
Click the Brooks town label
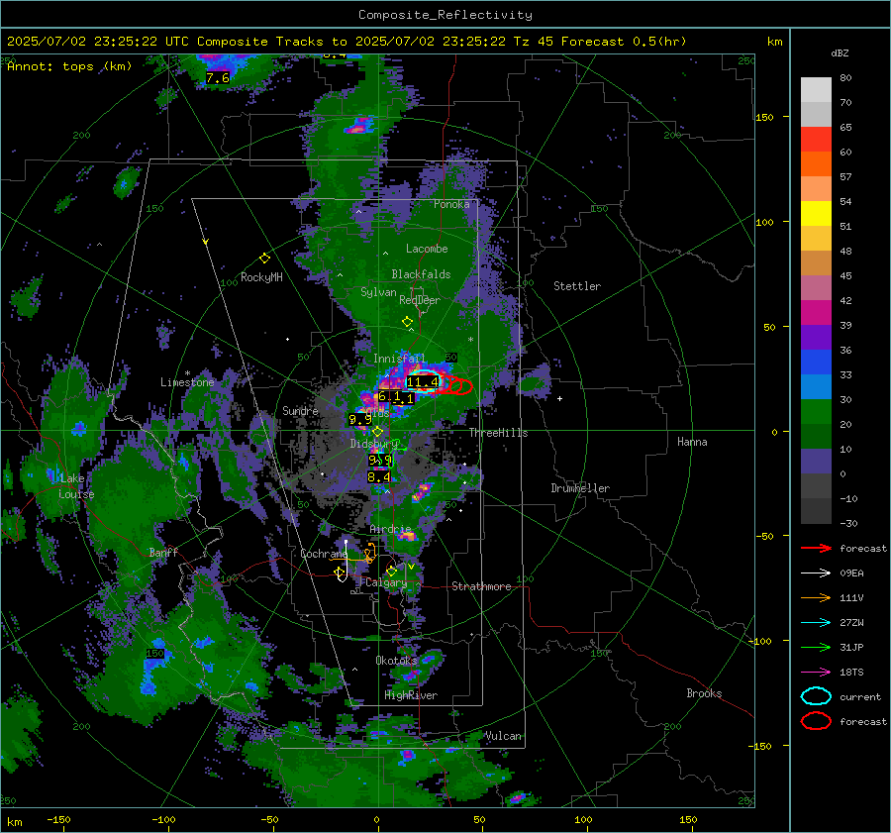click(x=704, y=693)
